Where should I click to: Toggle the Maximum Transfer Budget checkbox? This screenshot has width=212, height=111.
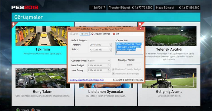point(113,69)
